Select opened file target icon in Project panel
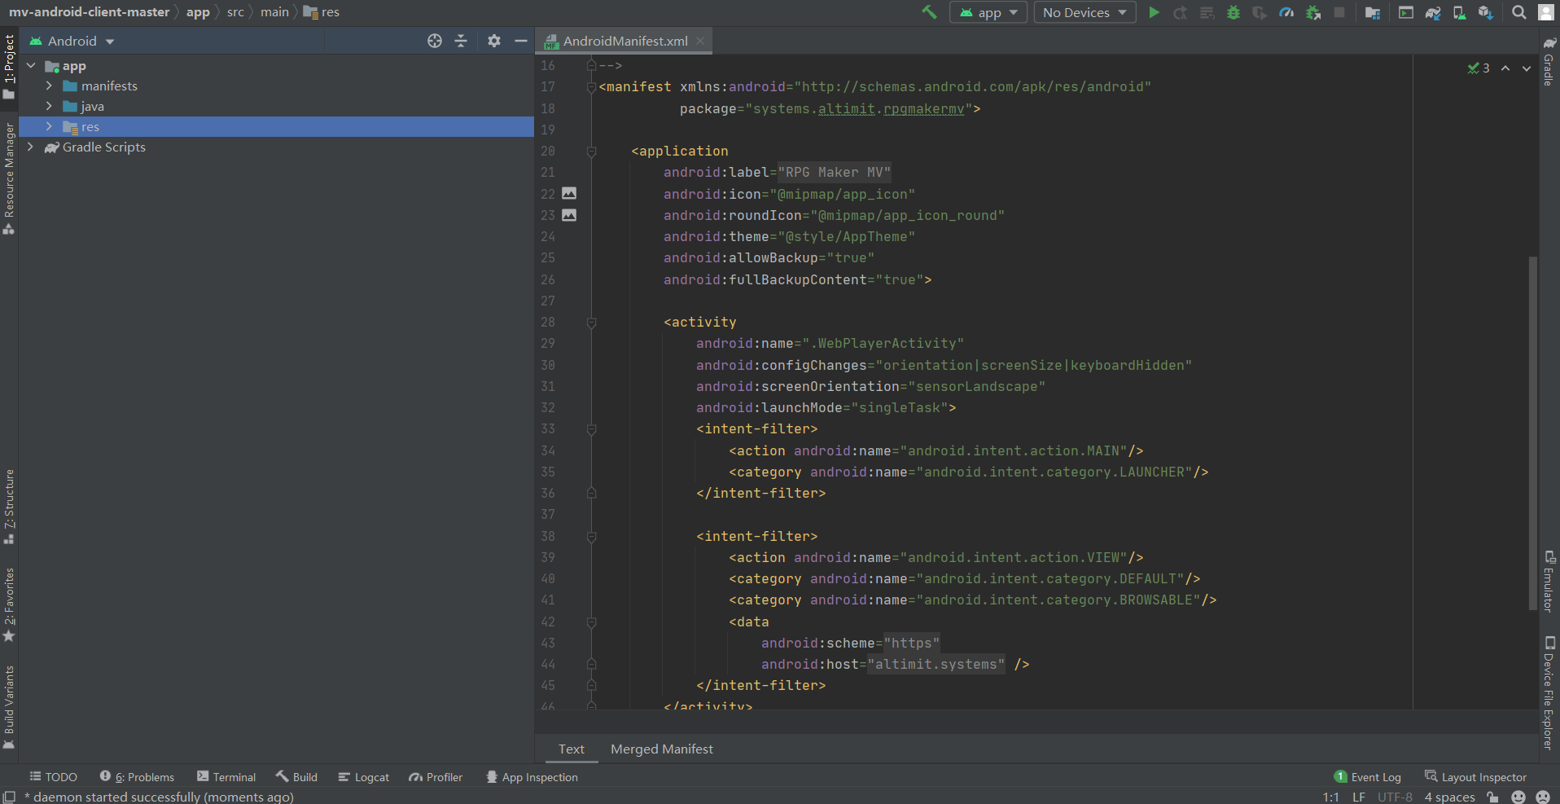Screen dimensions: 1560x804 (435, 41)
